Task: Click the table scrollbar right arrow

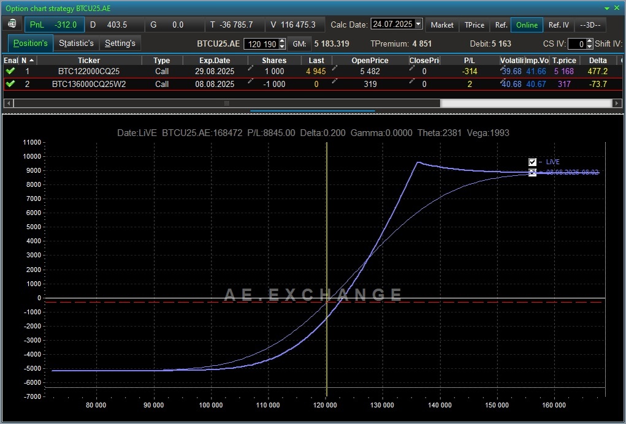Action: 617,103
